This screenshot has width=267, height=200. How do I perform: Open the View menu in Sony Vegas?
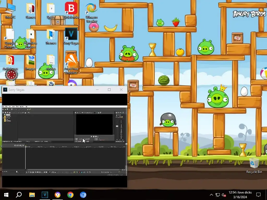(10, 107)
